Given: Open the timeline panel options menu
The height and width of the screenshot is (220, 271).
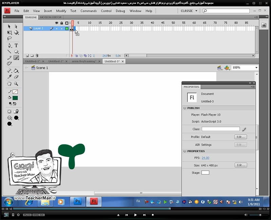Looking at the screenshot, I should pyautogui.click(x=256, y=17).
